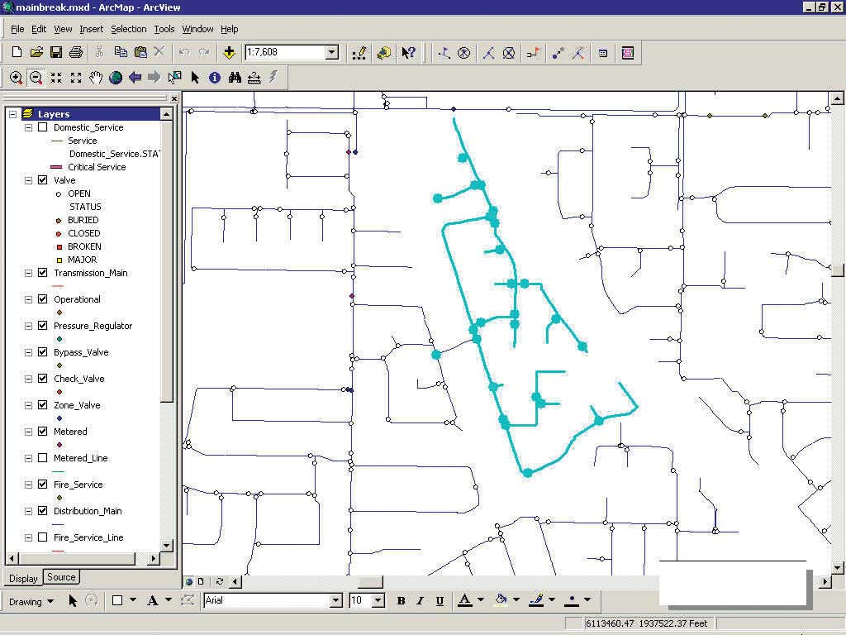Turn on the Metered_Line layer checkbox

coord(43,458)
